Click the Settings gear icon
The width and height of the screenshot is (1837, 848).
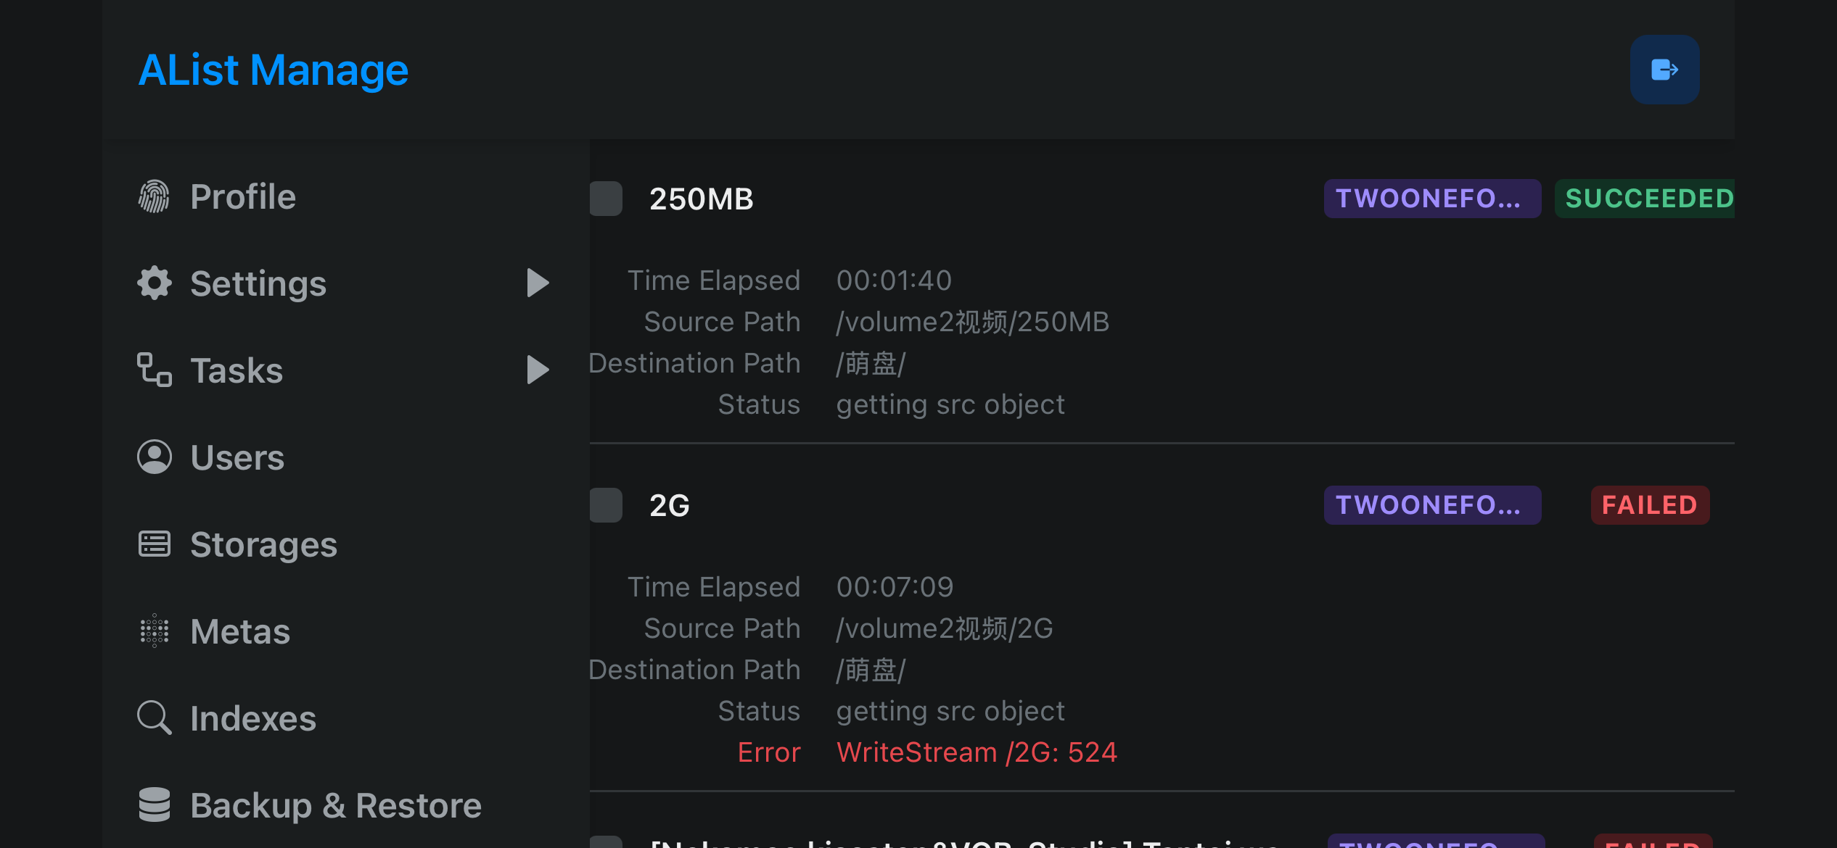coord(155,283)
